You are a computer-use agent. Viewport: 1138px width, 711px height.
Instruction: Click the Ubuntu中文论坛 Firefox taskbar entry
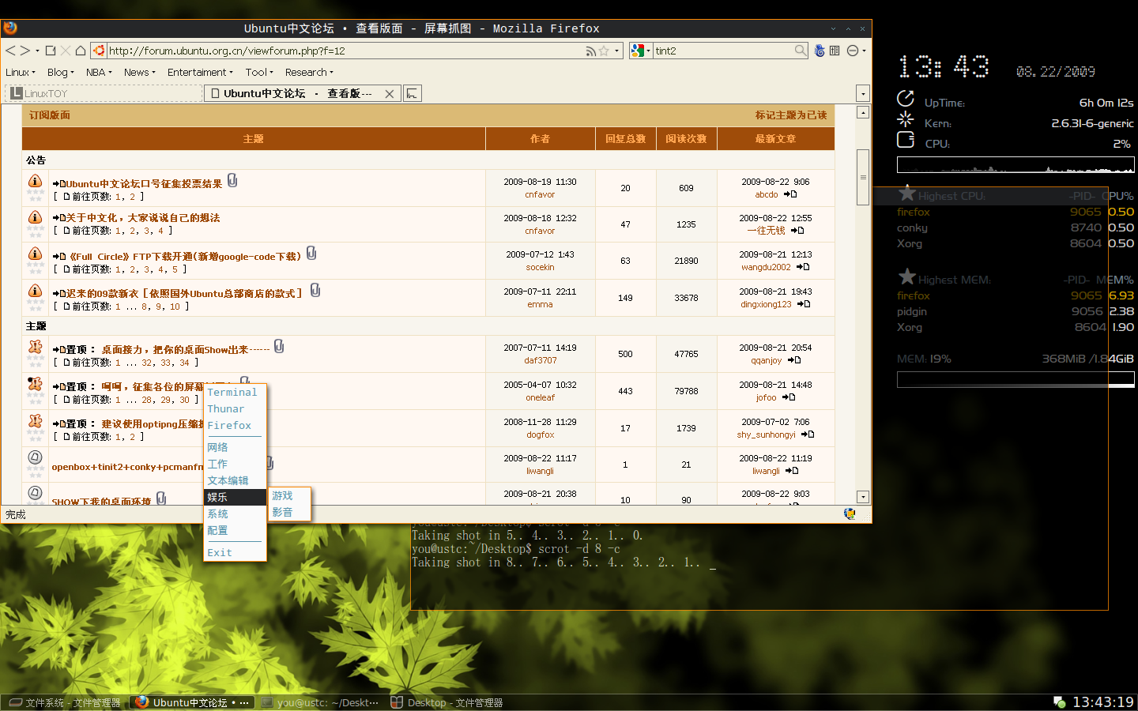192,702
